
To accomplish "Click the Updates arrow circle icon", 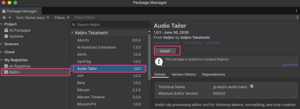I will pos(6,36).
